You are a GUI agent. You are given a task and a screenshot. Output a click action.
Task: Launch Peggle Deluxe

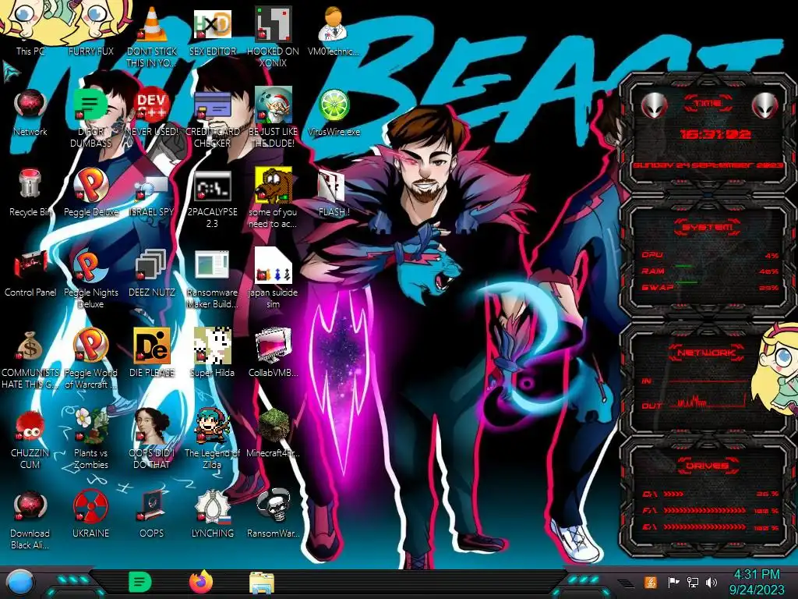tap(90, 193)
